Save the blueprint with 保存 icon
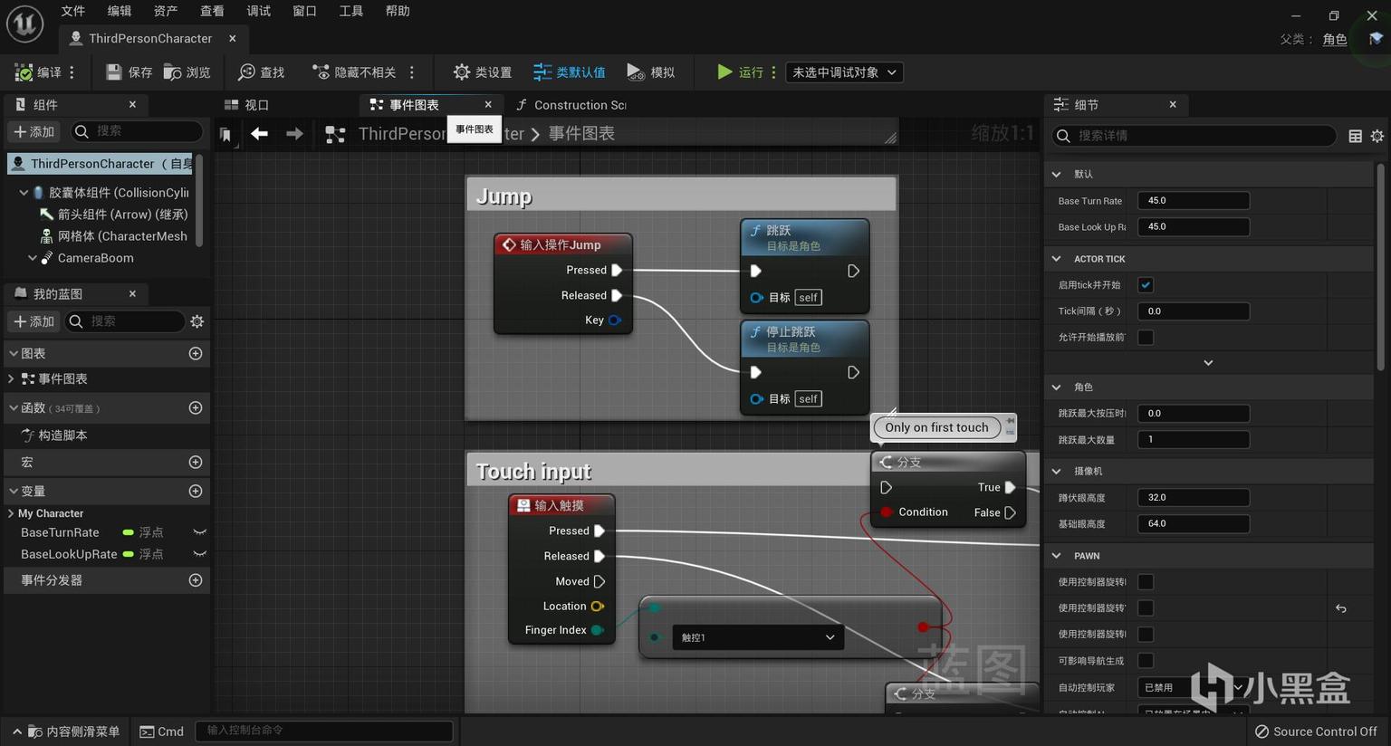1391x746 pixels. (114, 72)
